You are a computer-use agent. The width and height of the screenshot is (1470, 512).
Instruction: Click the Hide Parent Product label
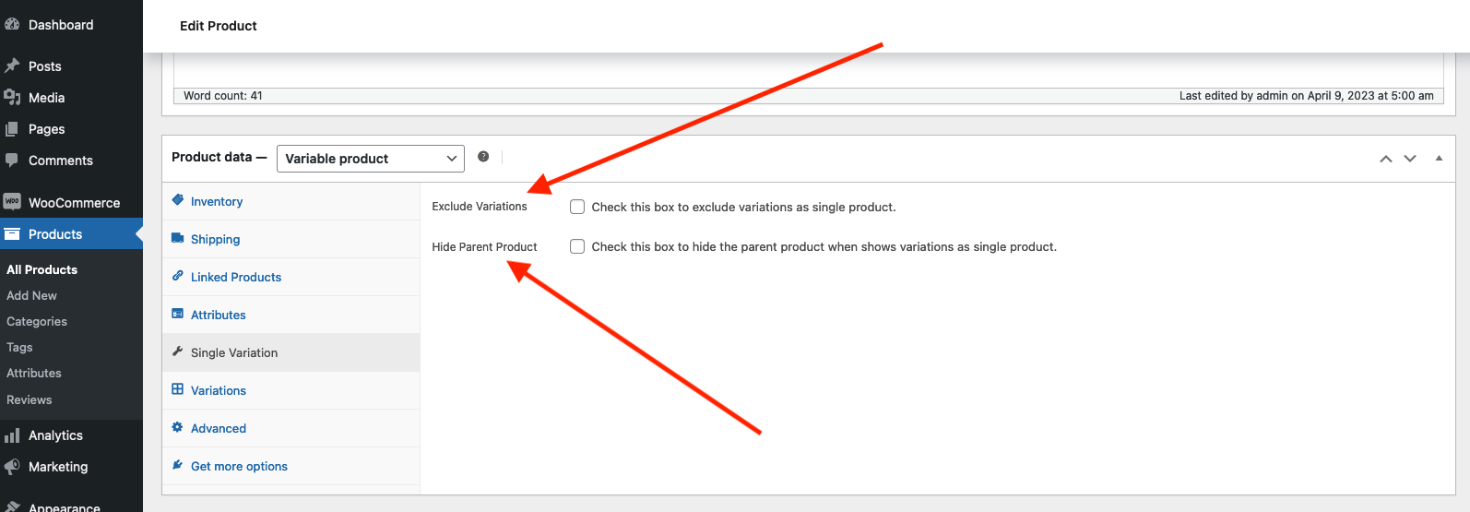[485, 246]
